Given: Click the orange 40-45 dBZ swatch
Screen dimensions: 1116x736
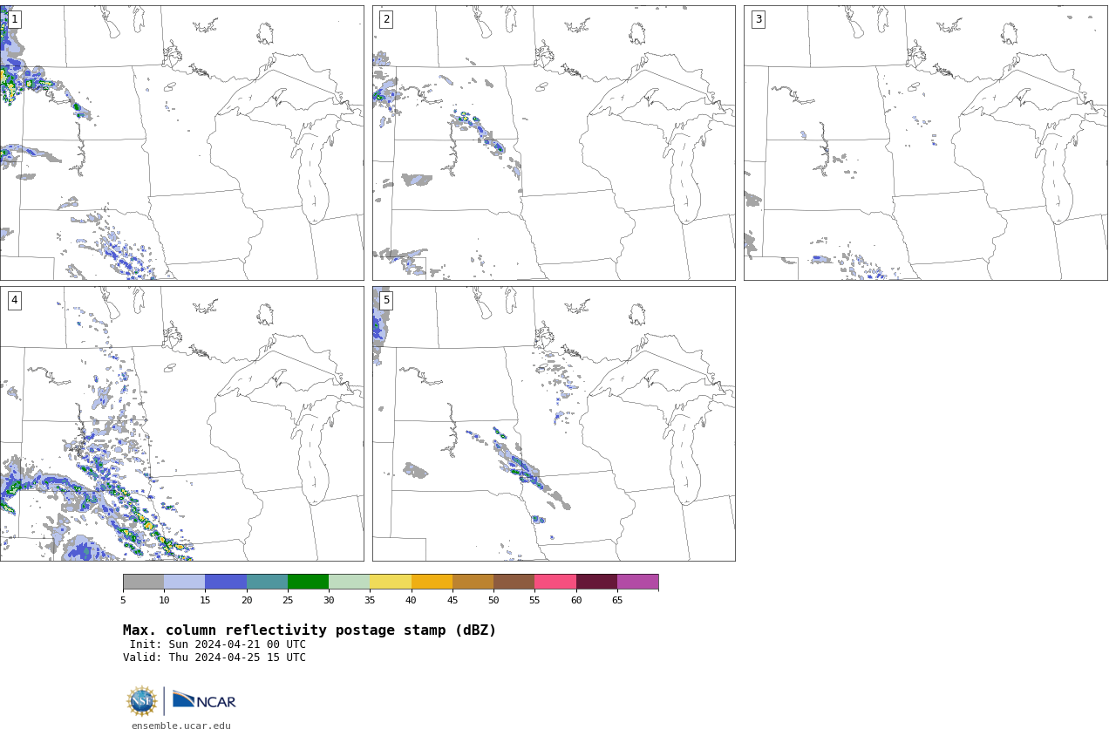Looking at the screenshot, I should (x=432, y=582).
